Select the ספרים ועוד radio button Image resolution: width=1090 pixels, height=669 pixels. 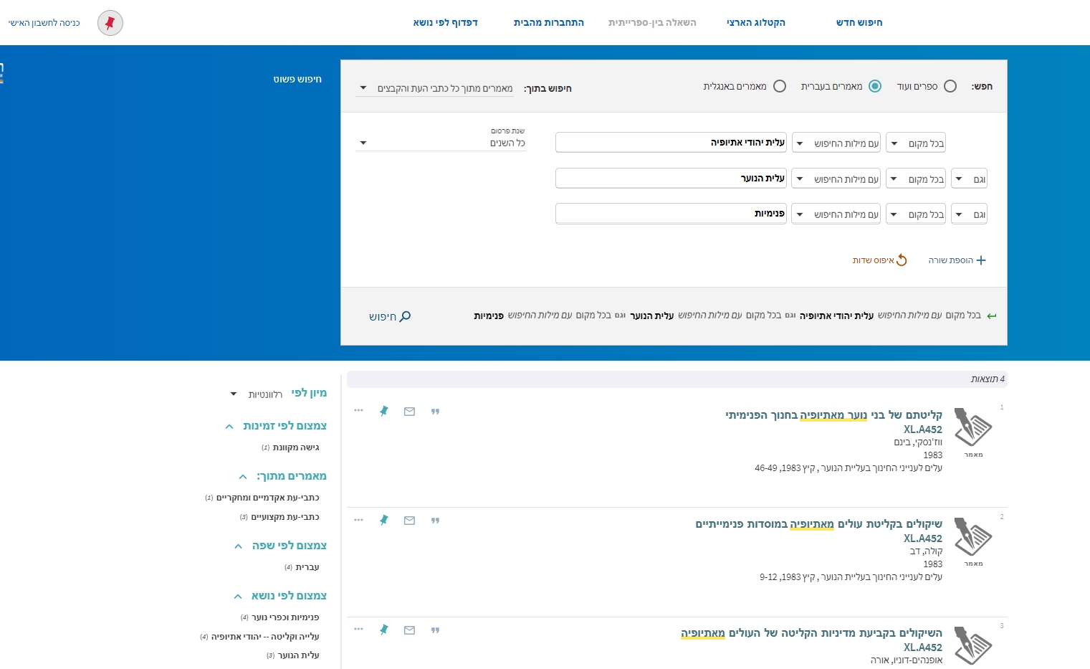pos(950,86)
